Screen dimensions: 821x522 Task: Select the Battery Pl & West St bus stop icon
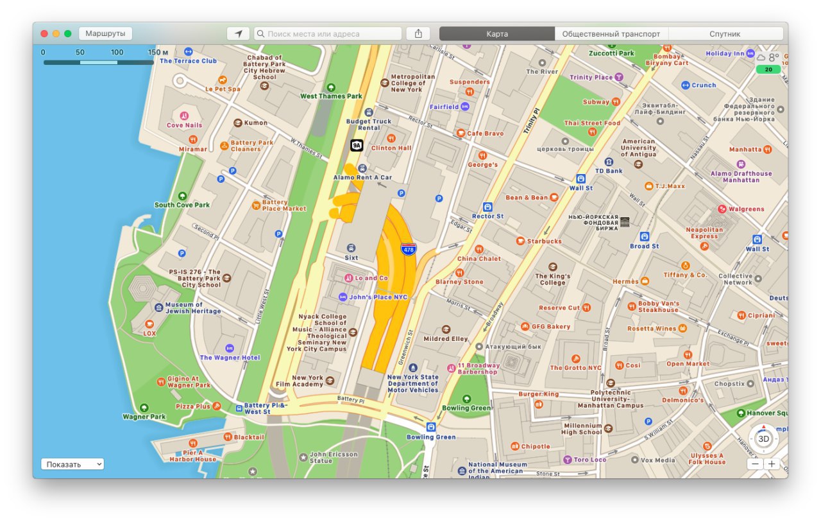(x=239, y=407)
